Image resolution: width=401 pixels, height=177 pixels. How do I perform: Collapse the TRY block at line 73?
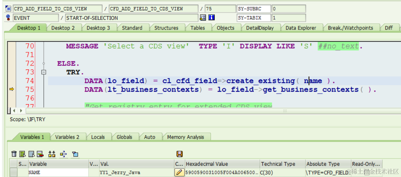coord(44,72)
